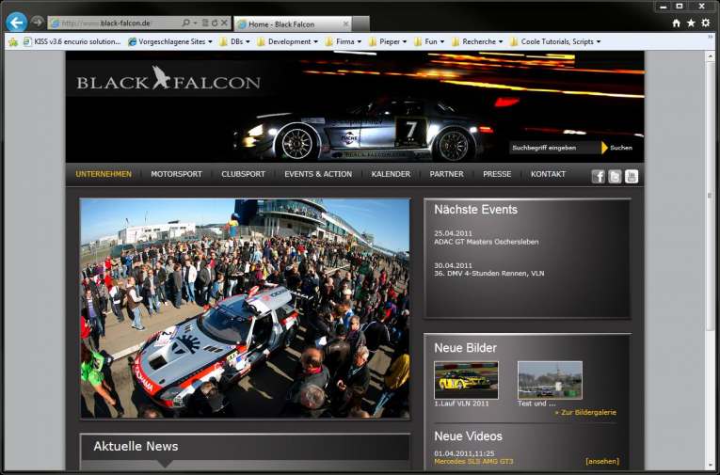The height and width of the screenshot is (475, 720).
Task: Click the Neue Videos heading
Action: [x=468, y=436]
